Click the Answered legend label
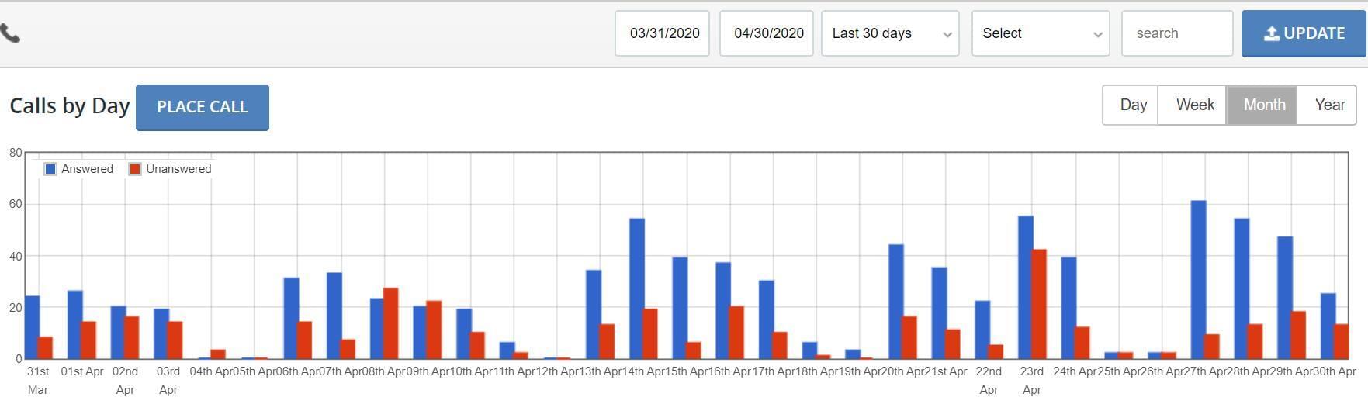The height and width of the screenshot is (397, 1368). click(x=87, y=169)
